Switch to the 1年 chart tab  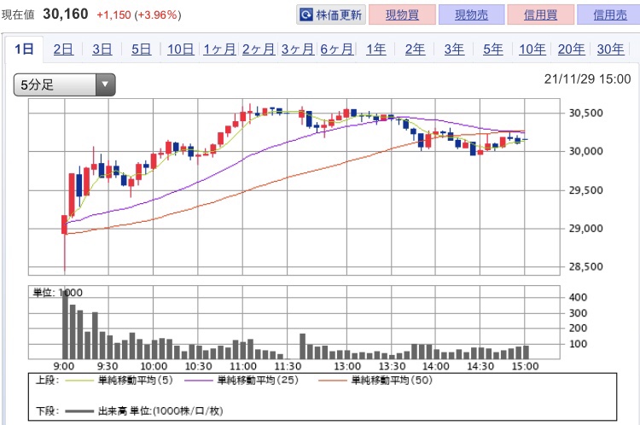(376, 49)
